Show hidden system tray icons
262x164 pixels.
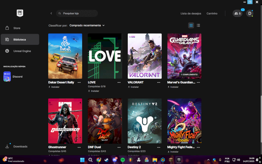(208, 160)
